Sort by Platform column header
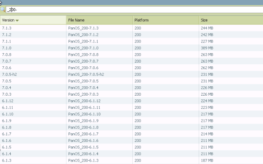263x164 pixels. (166, 20)
